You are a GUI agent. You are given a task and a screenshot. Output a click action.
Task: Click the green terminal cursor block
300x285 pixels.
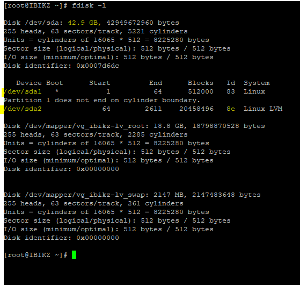74,255
